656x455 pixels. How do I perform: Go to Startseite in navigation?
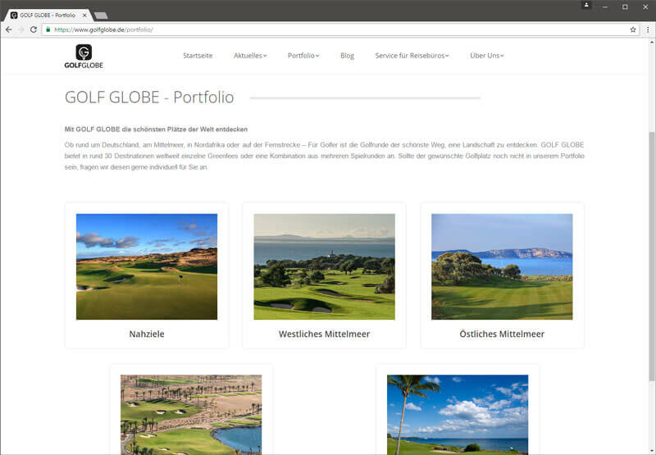198,56
